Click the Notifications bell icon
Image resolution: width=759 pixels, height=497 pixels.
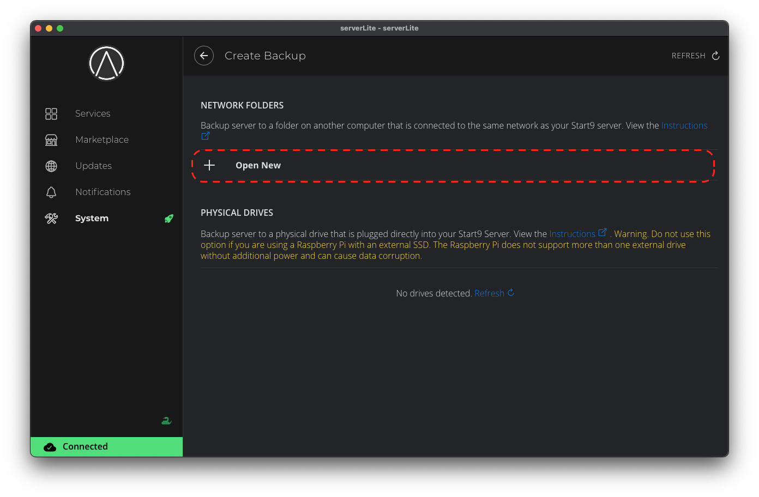pyautogui.click(x=51, y=192)
